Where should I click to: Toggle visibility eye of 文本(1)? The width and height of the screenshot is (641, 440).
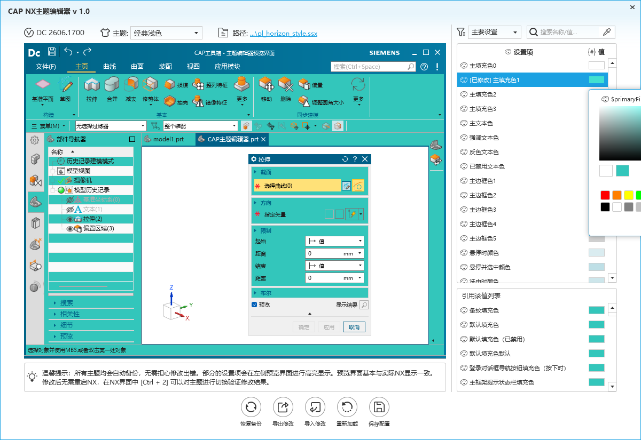[x=70, y=209]
